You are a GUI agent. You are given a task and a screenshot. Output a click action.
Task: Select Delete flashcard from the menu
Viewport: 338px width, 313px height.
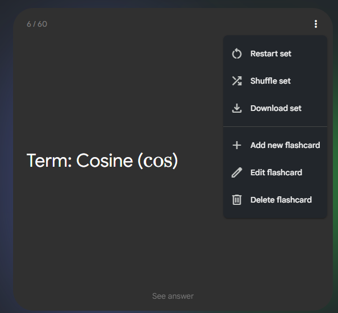coord(275,200)
